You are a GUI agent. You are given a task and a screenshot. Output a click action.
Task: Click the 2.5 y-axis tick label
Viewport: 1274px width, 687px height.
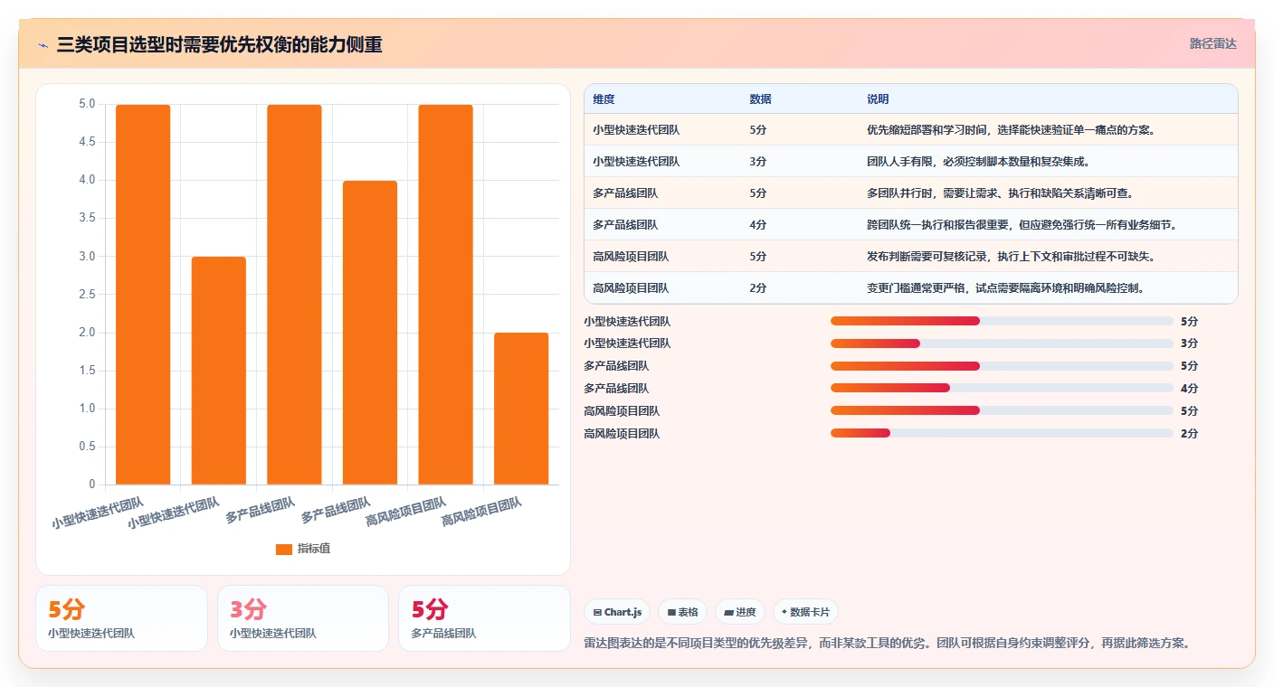click(x=88, y=295)
